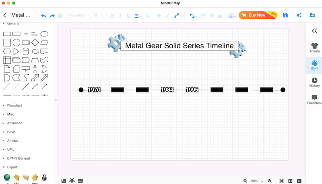Click the Buy Now button
The height and width of the screenshot is (184, 322).
pyautogui.click(x=258, y=15)
